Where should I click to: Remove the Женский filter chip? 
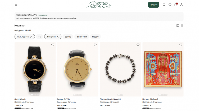click(58, 37)
